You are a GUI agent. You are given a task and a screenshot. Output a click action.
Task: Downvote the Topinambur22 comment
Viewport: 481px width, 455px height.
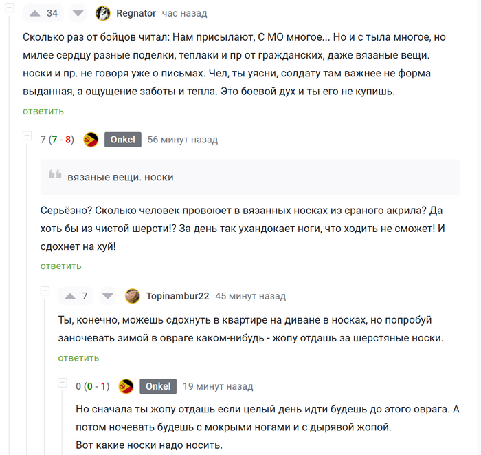click(x=108, y=296)
